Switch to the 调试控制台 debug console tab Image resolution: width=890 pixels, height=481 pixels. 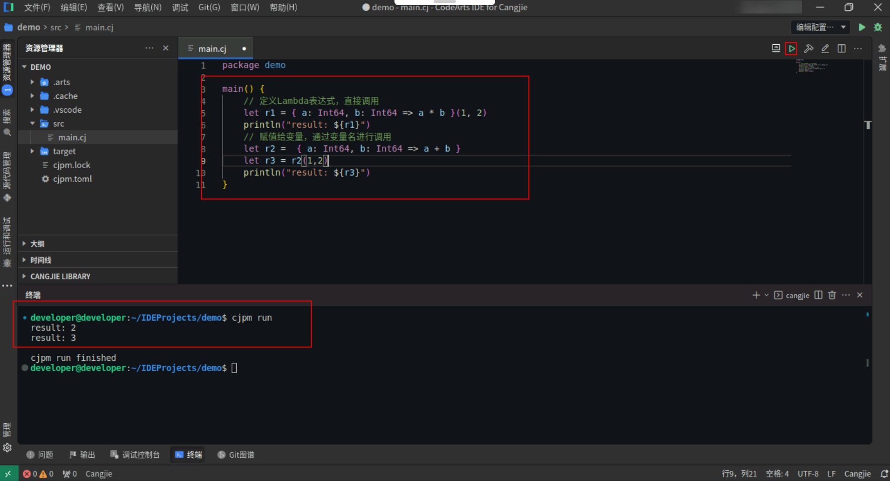click(x=135, y=454)
